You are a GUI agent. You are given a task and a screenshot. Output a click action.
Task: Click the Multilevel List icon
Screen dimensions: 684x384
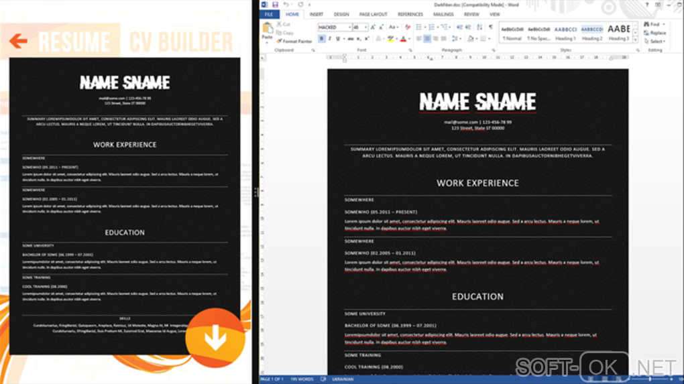point(444,27)
